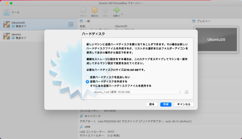Select 仮想ハードディスクを作成する radio button
The width and height of the screenshot is (242, 139).
click(x=87, y=82)
